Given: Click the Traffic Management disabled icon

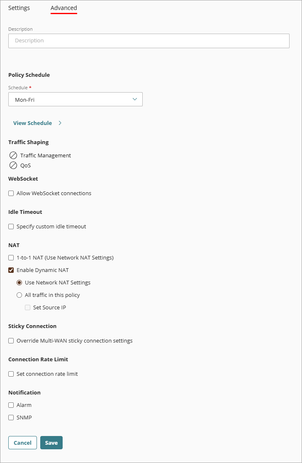Looking at the screenshot, I should [13, 155].
